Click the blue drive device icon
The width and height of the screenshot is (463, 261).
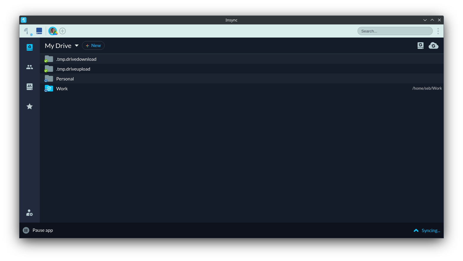tap(39, 31)
